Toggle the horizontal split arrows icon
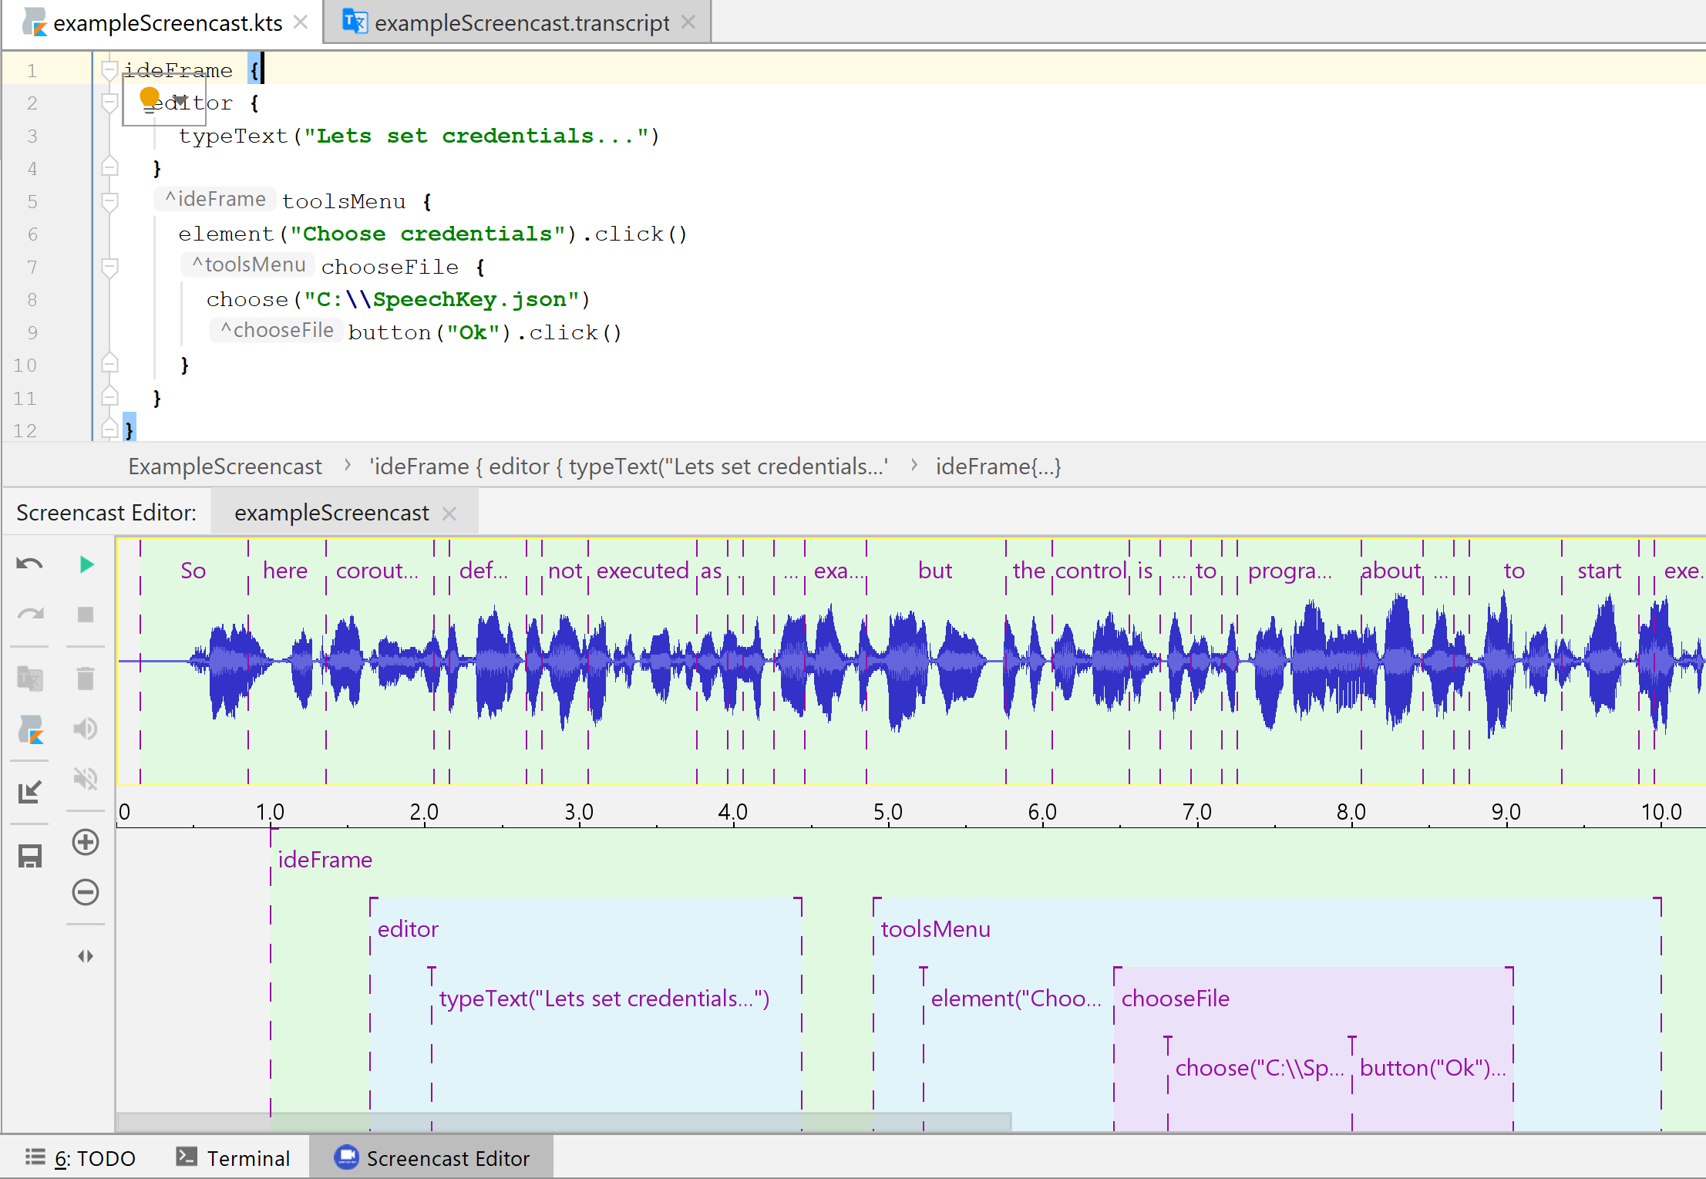The image size is (1706, 1179). [x=86, y=956]
